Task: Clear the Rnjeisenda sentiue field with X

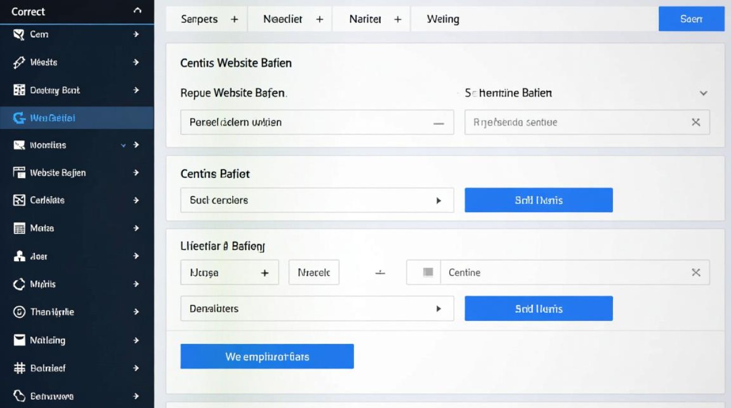Action: [x=696, y=122]
